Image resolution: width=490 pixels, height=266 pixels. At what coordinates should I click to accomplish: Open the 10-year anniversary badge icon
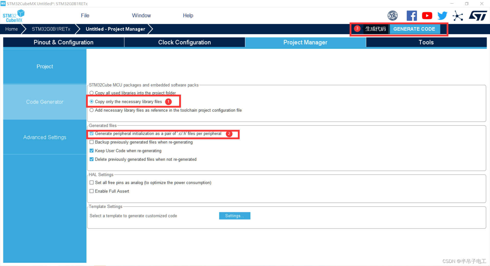pyautogui.click(x=393, y=16)
